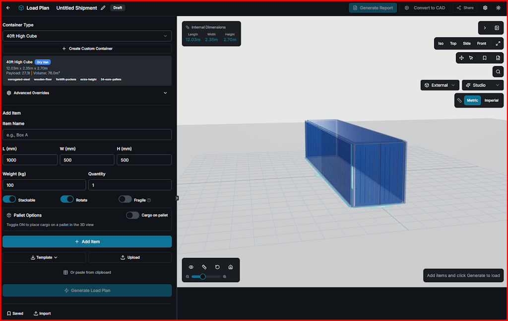Click the fullscreen expand arrows icon
The image size is (508, 321).
tap(498, 43)
